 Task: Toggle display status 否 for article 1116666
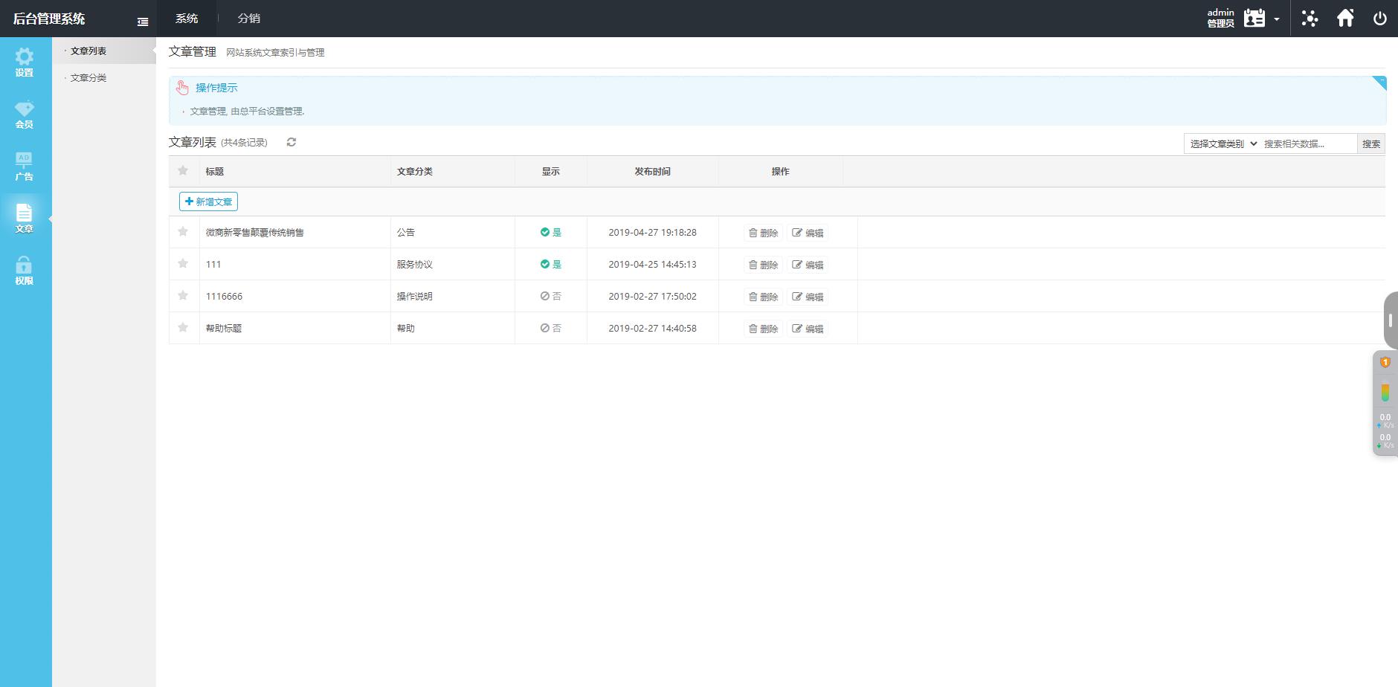pos(551,297)
